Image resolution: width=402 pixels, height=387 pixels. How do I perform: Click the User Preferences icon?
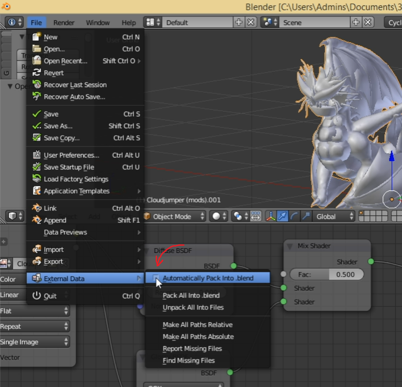coord(37,155)
